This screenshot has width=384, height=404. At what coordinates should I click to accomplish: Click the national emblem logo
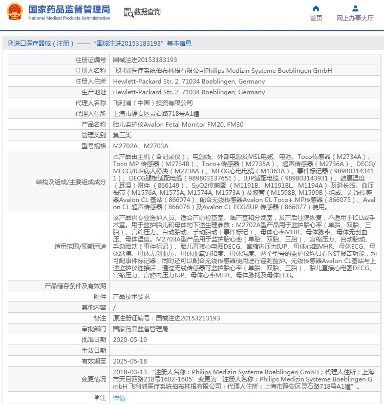click(x=14, y=11)
